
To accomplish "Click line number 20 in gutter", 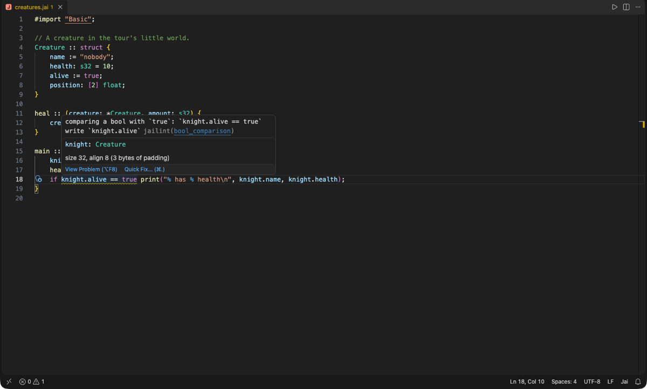I will coord(19,198).
